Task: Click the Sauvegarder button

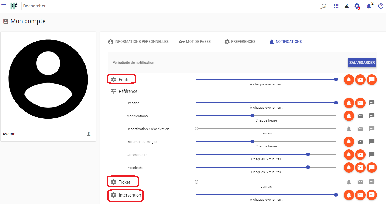Action: pyautogui.click(x=362, y=63)
